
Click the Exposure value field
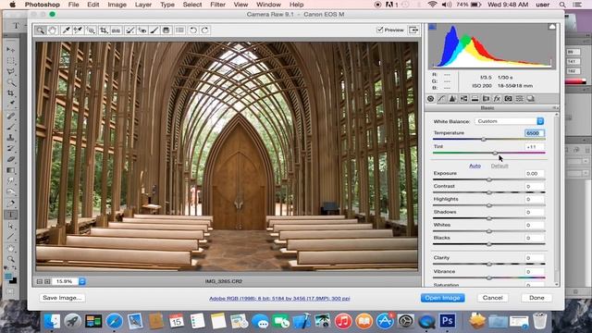pyautogui.click(x=535, y=173)
